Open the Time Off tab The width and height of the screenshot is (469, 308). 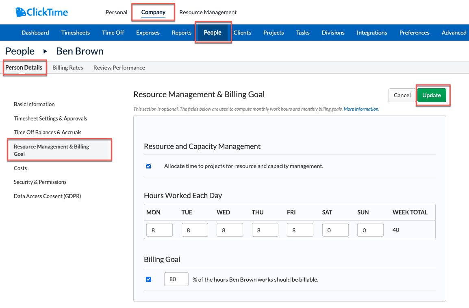click(x=113, y=33)
